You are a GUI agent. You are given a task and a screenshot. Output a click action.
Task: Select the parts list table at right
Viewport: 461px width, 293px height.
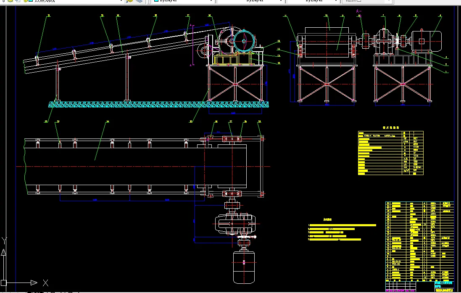420,241
